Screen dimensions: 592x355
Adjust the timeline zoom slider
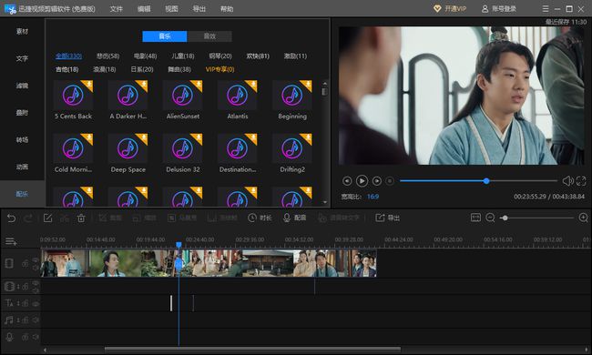pyautogui.click(x=536, y=218)
